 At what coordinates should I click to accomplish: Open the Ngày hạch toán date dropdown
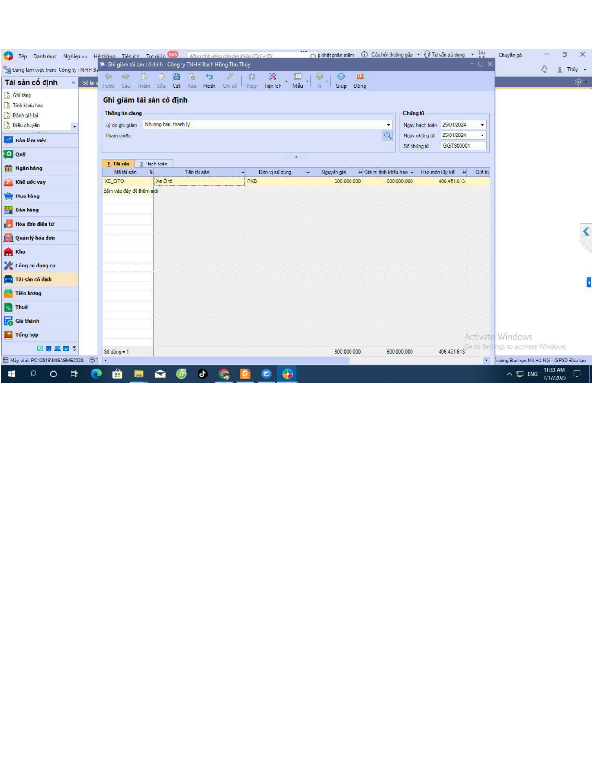click(482, 125)
